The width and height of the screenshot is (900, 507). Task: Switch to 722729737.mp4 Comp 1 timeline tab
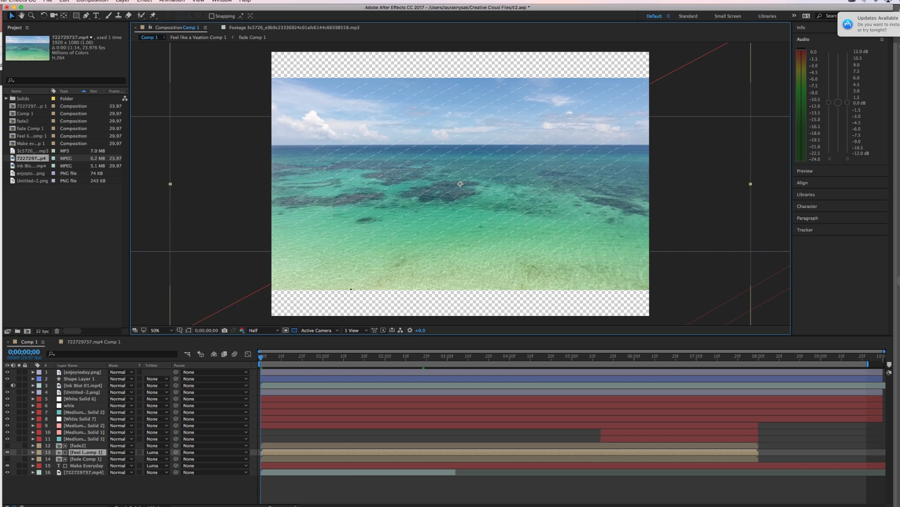click(93, 342)
